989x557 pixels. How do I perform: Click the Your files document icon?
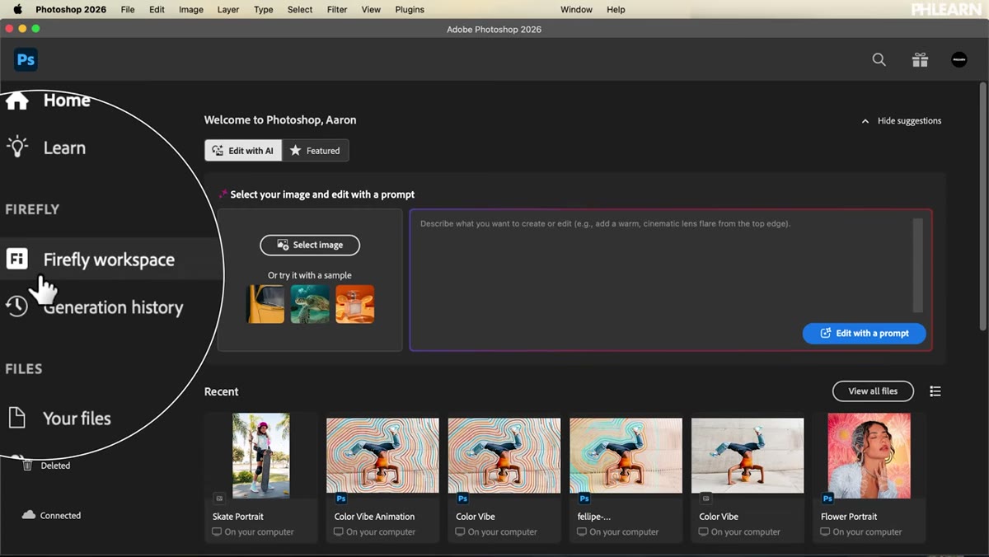click(17, 418)
